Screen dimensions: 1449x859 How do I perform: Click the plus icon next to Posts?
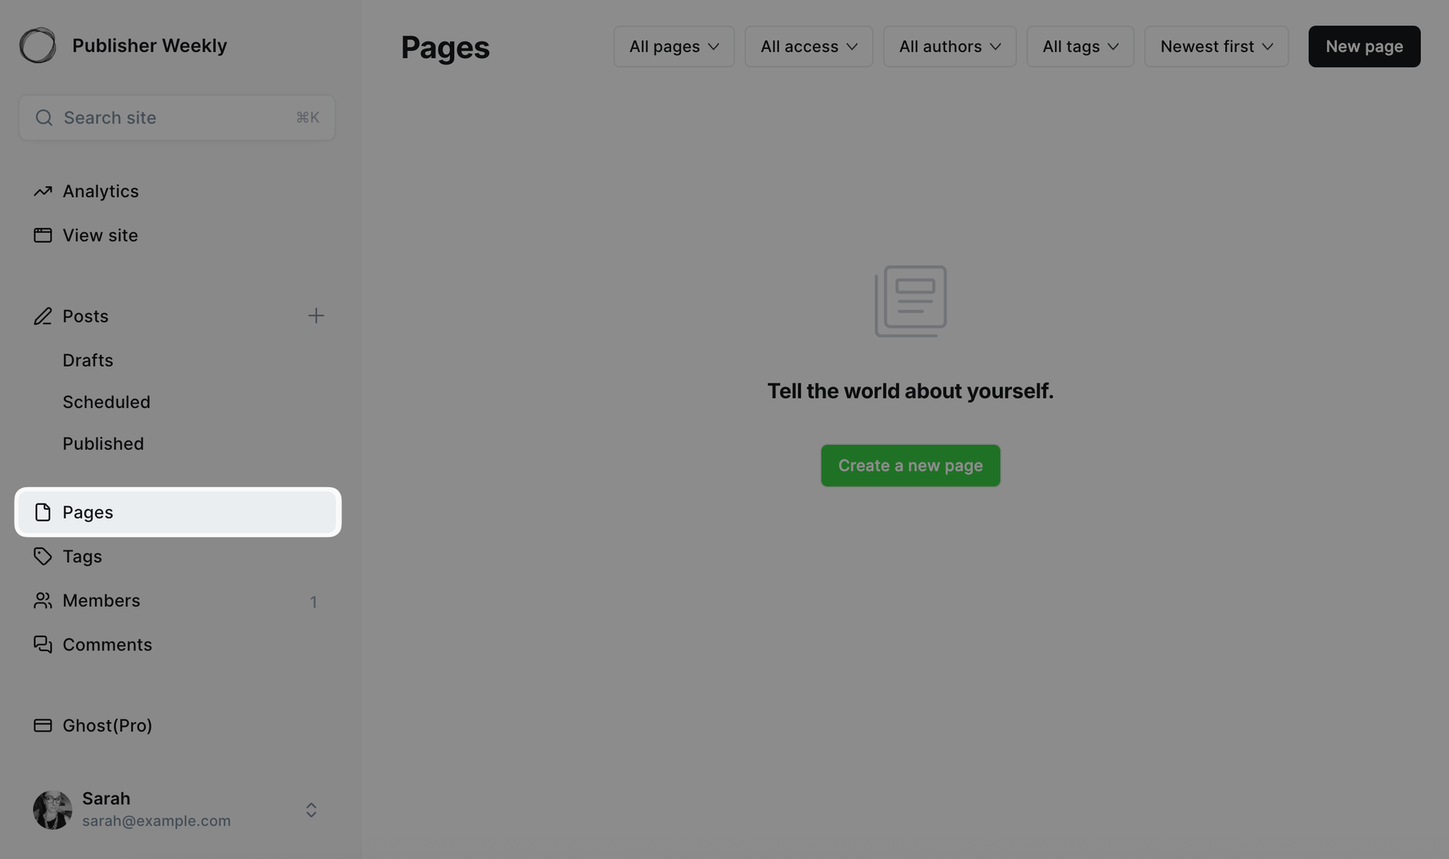pos(316,316)
